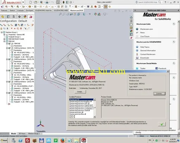Toggle checkbox of operation 26 Drill/Counterbore

9,59
